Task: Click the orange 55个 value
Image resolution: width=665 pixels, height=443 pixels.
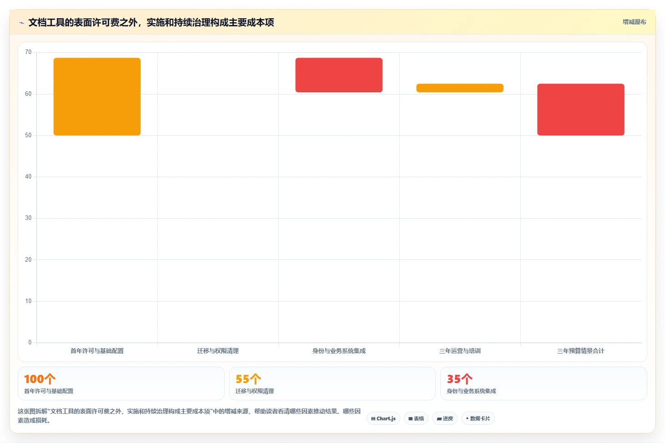Action: [248, 379]
